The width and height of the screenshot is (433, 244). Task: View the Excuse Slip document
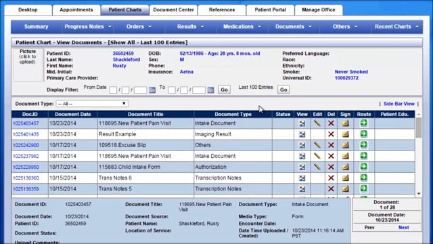coord(302,145)
